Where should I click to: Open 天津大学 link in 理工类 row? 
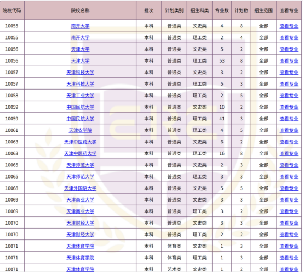coord(80,61)
